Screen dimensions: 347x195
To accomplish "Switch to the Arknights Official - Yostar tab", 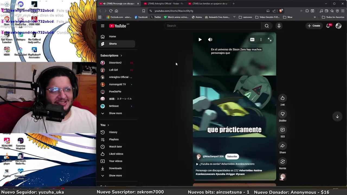I will (x=163, y=4).
